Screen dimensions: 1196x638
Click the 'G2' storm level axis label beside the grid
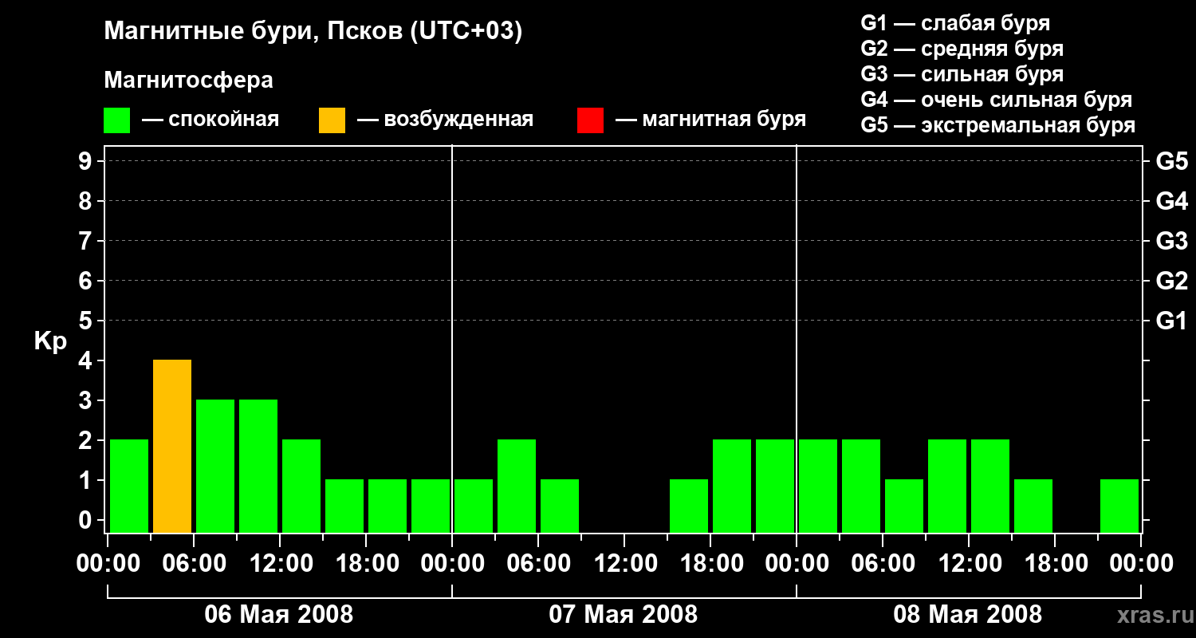(x=1172, y=281)
